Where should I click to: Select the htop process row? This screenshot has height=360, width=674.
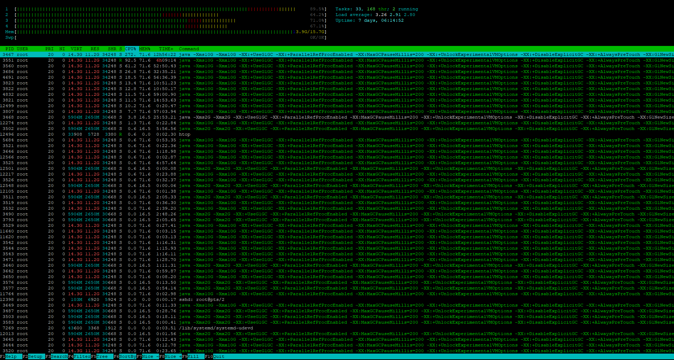point(185,134)
